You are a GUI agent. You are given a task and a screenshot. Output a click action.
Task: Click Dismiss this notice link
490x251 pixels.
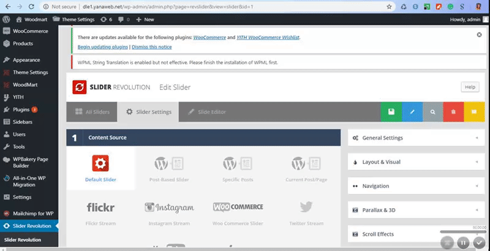(151, 47)
